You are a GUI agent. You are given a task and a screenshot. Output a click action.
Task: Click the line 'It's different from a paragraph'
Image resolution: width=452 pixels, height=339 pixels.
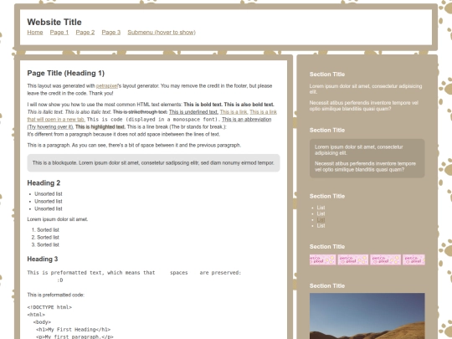pyautogui.click(x=123, y=134)
